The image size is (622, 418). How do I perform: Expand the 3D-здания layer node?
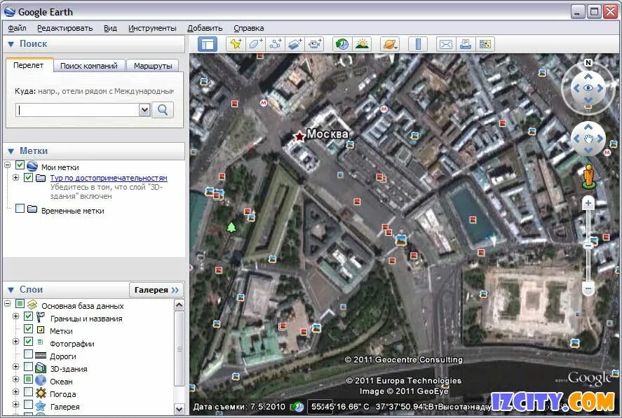(x=16, y=366)
